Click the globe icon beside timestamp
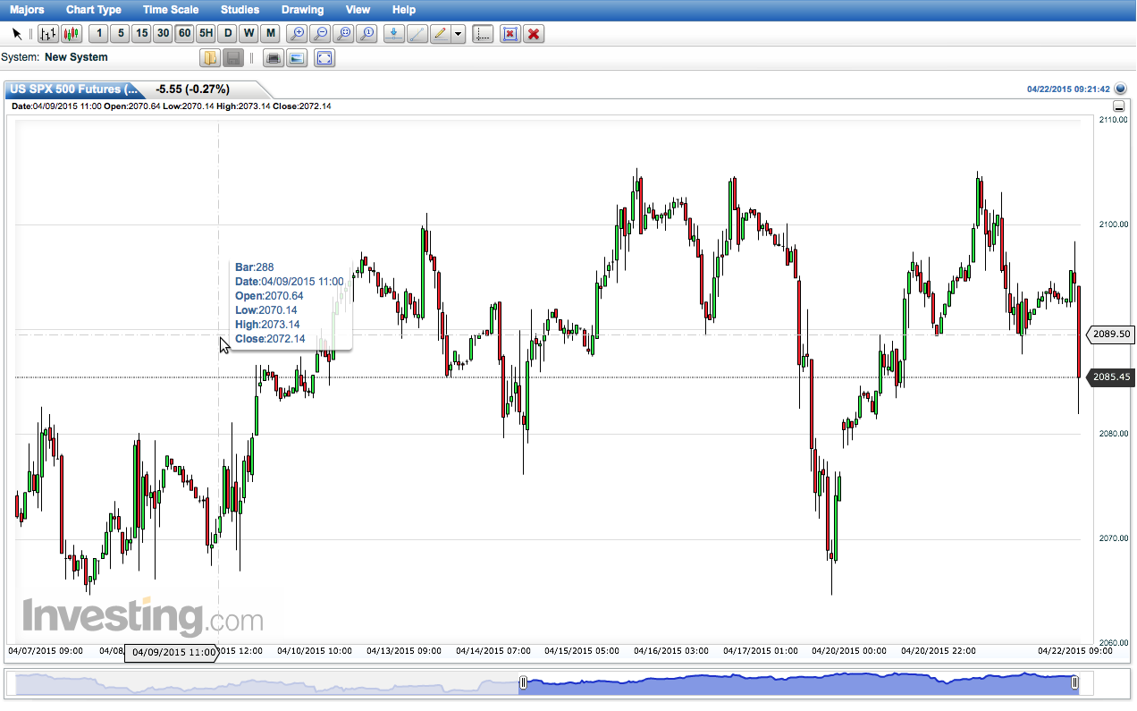 (x=1122, y=89)
